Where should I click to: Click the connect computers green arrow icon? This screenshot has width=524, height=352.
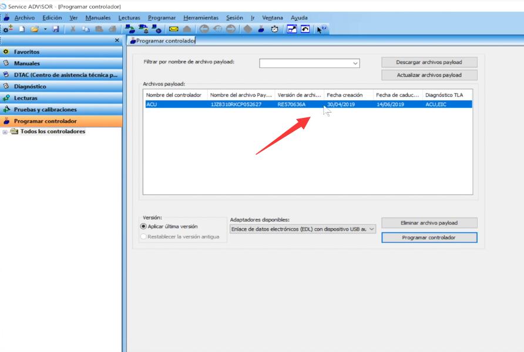click(x=130, y=29)
